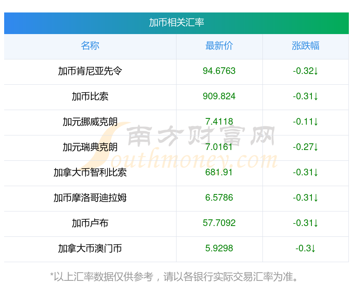This screenshot has width=353, height=290.
Task: Click the -0.11↓ change value
Action: [x=306, y=122]
